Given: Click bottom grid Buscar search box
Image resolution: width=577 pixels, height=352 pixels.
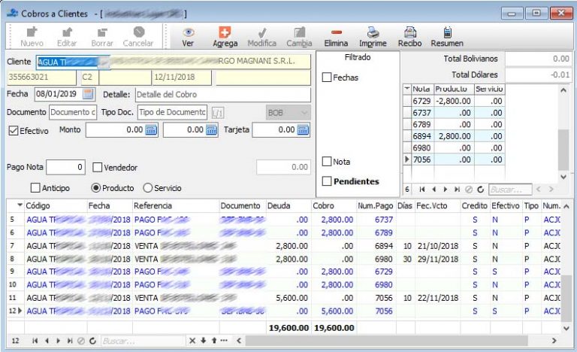Looking at the screenshot, I should tap(143, 341).
